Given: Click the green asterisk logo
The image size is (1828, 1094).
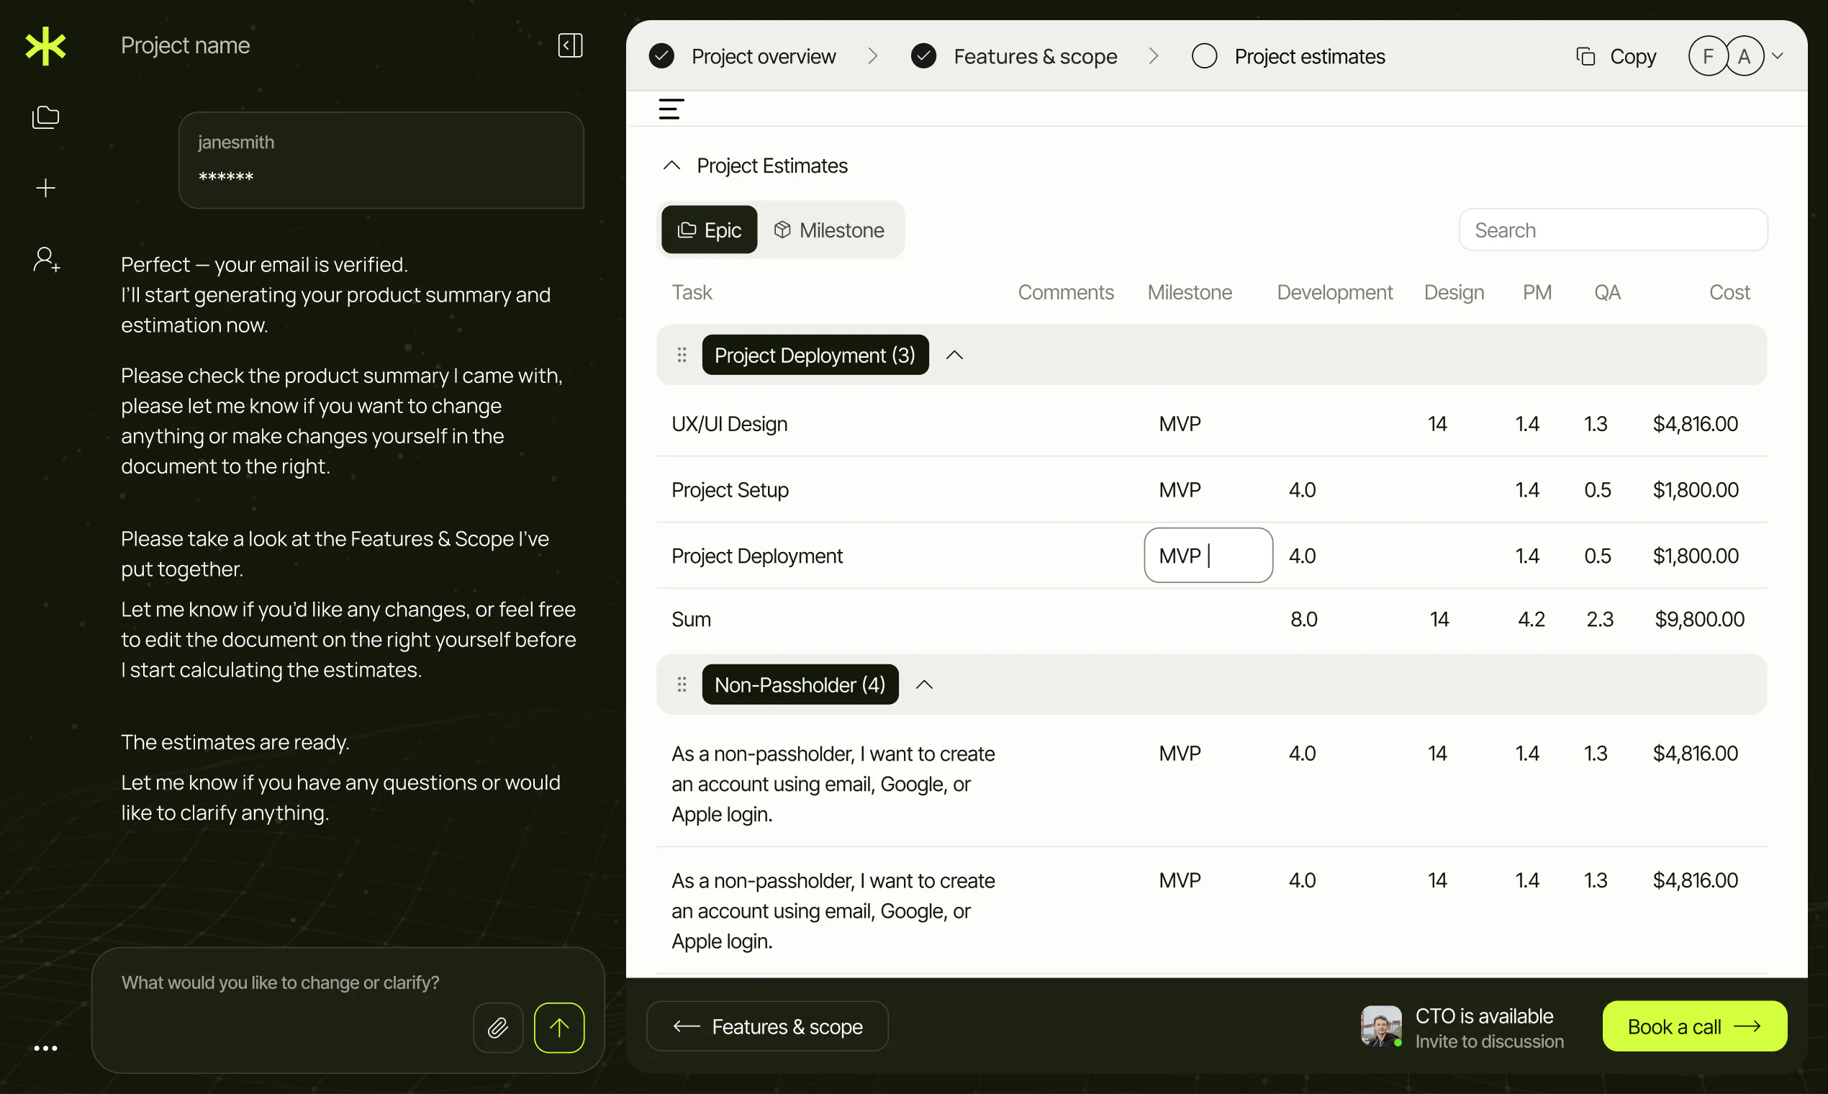Looking at the screenshot, I should point(46,46).
